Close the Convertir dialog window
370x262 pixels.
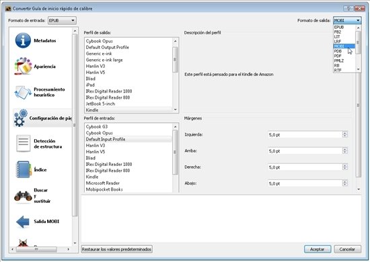tap(359, 9)
